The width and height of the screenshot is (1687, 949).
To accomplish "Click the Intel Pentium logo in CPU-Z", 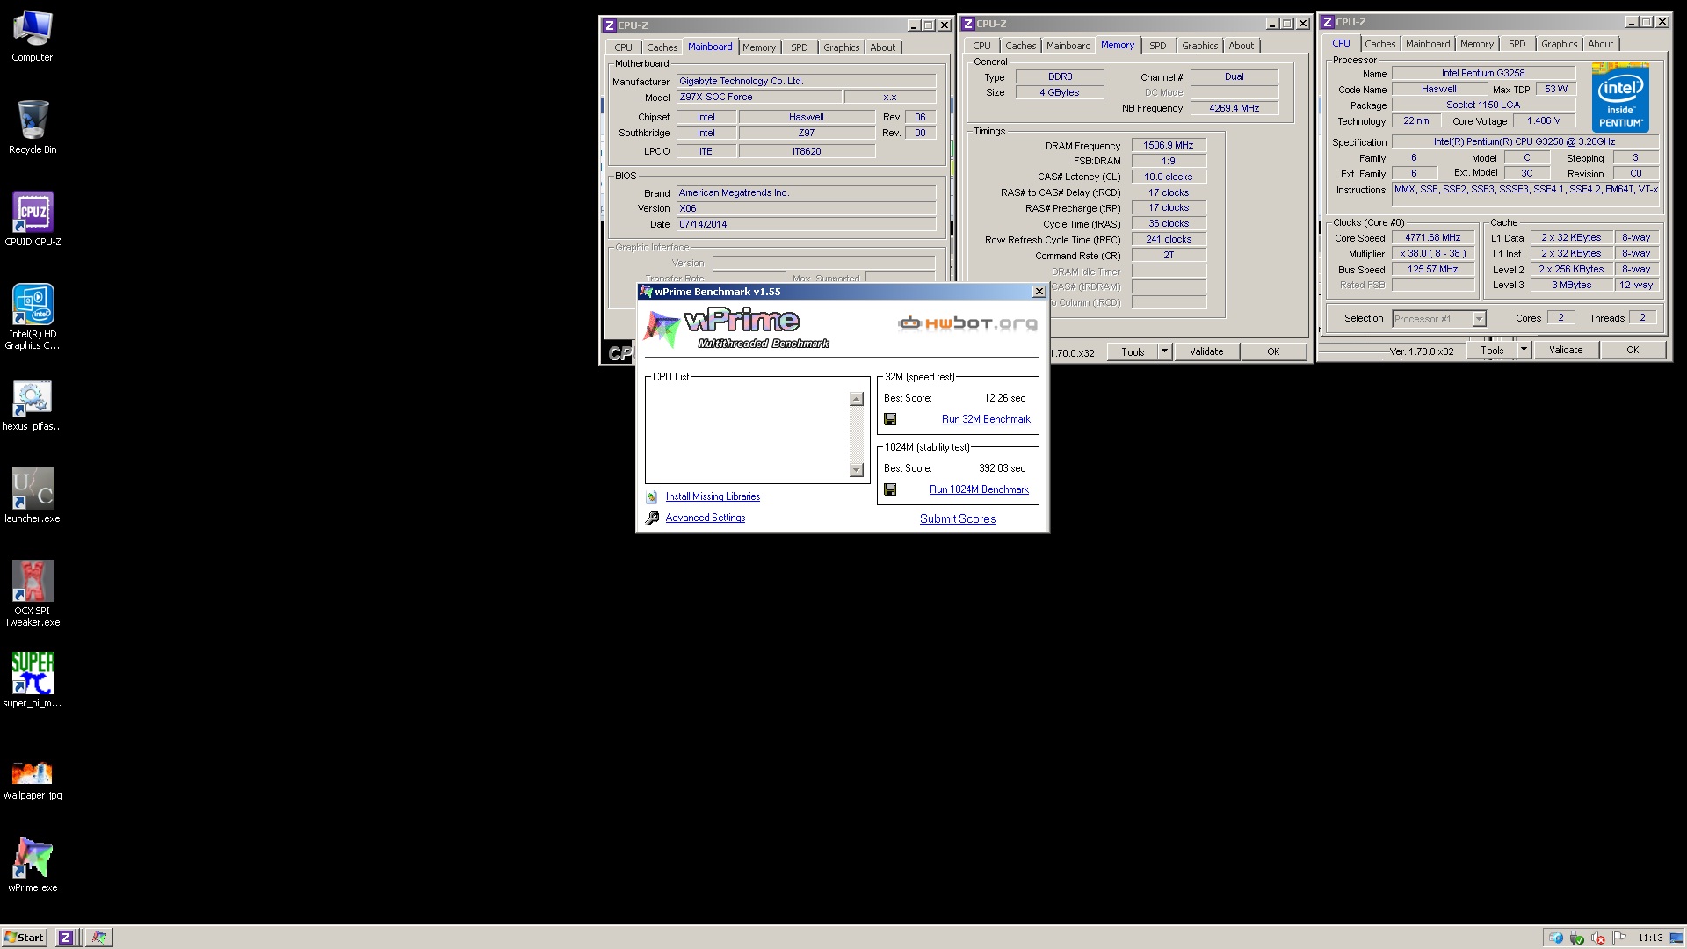I will 1619,97.
